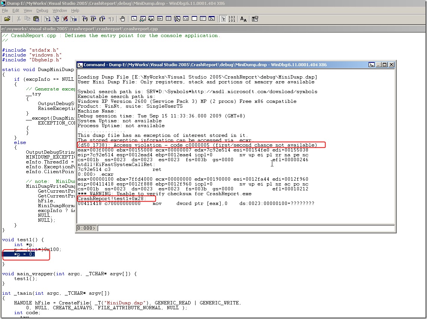Click the 'static void DumpMiniDump' source line
Viewport: 427px width, 319px height.
click(x=38, y=69)
